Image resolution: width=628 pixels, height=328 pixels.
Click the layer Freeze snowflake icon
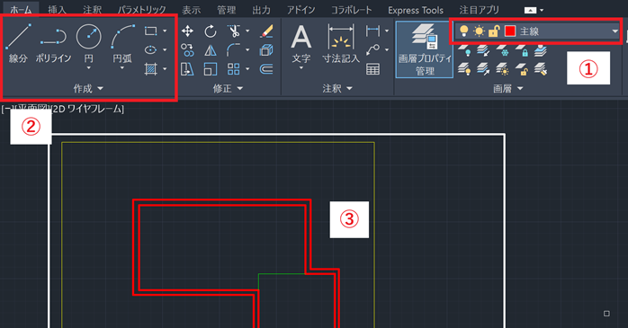(x=502, y=50)
